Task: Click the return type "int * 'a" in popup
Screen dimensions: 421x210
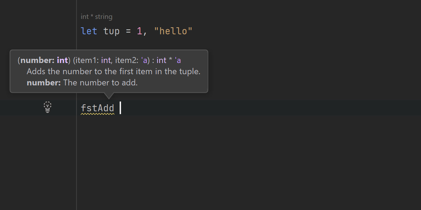Action: (169, 60)
